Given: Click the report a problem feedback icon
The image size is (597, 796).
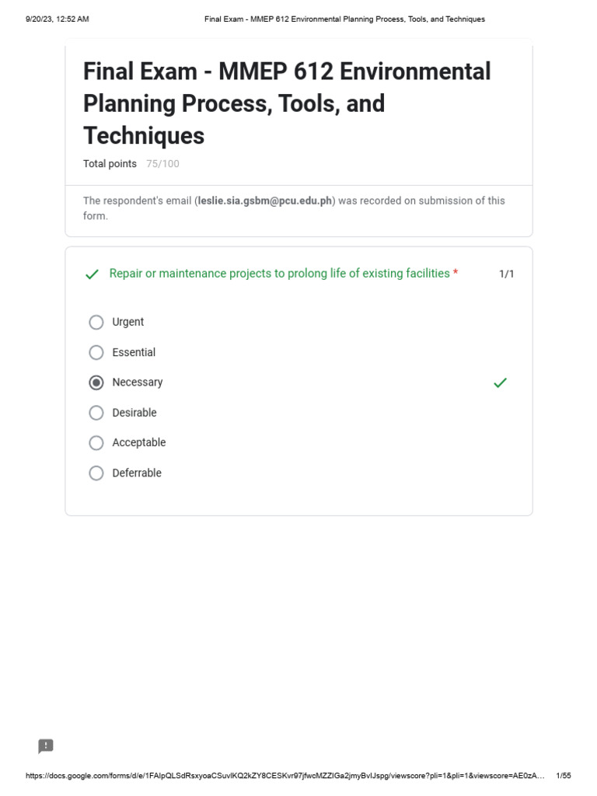Looking at the screenshot, I should 46,746.
